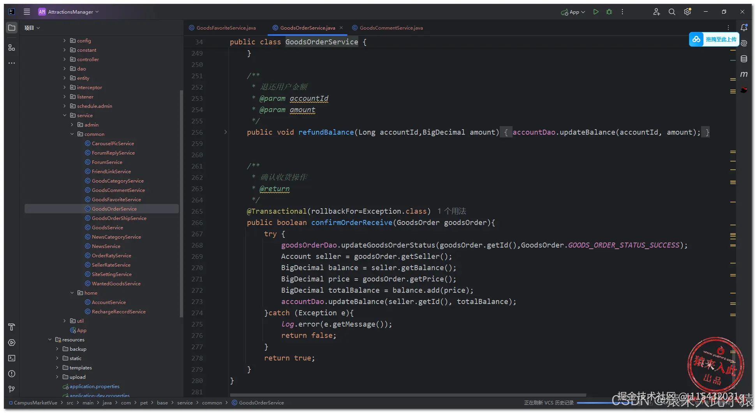Close the GoodsOrderService.java tab
Image resolution: width=756 pixels, height=413 pixels.
pyautogui.click(x=341, y=28)
